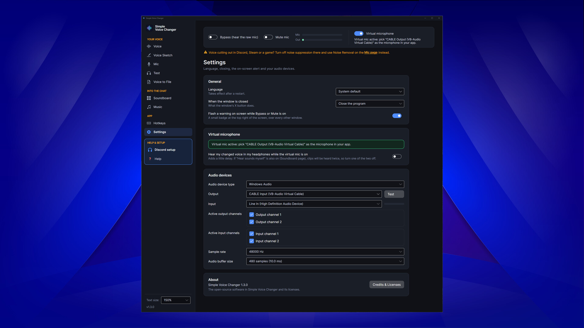
Task: Click the orange warning triangle icon
Action: tap(205, 52)
